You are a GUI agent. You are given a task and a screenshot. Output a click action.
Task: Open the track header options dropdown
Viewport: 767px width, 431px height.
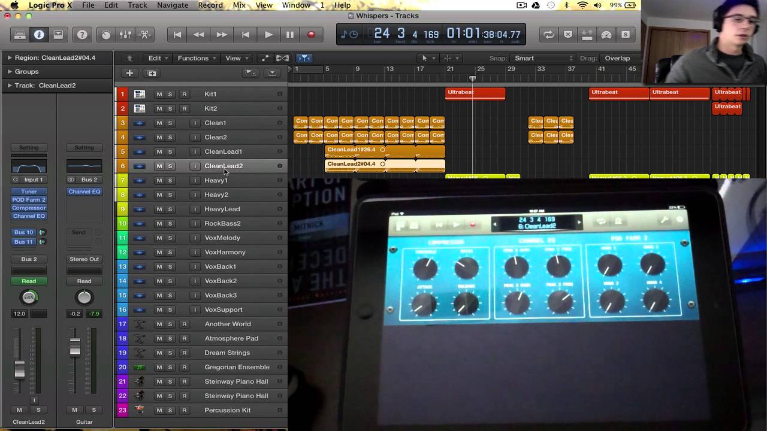coord(273,73)
